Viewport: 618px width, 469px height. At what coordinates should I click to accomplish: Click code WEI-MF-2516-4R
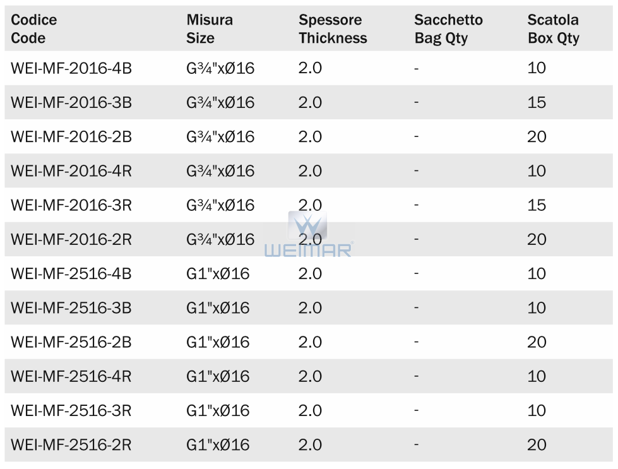pos(71,376)
